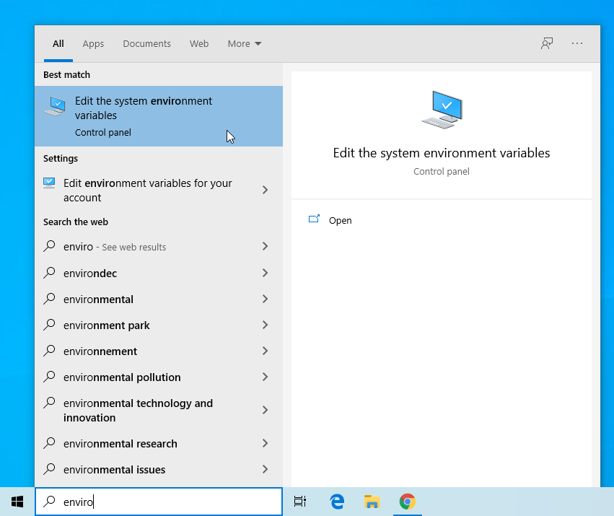Click the feedback icon in search header
The height and width of the screenshot is (516, 614).
tap(547, 43)
